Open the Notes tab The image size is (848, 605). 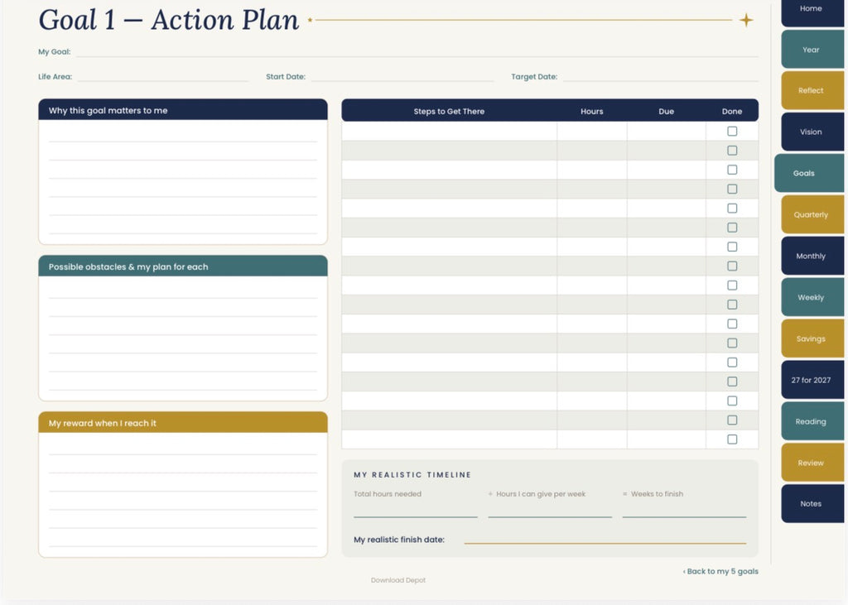click(x=812, y=503)
